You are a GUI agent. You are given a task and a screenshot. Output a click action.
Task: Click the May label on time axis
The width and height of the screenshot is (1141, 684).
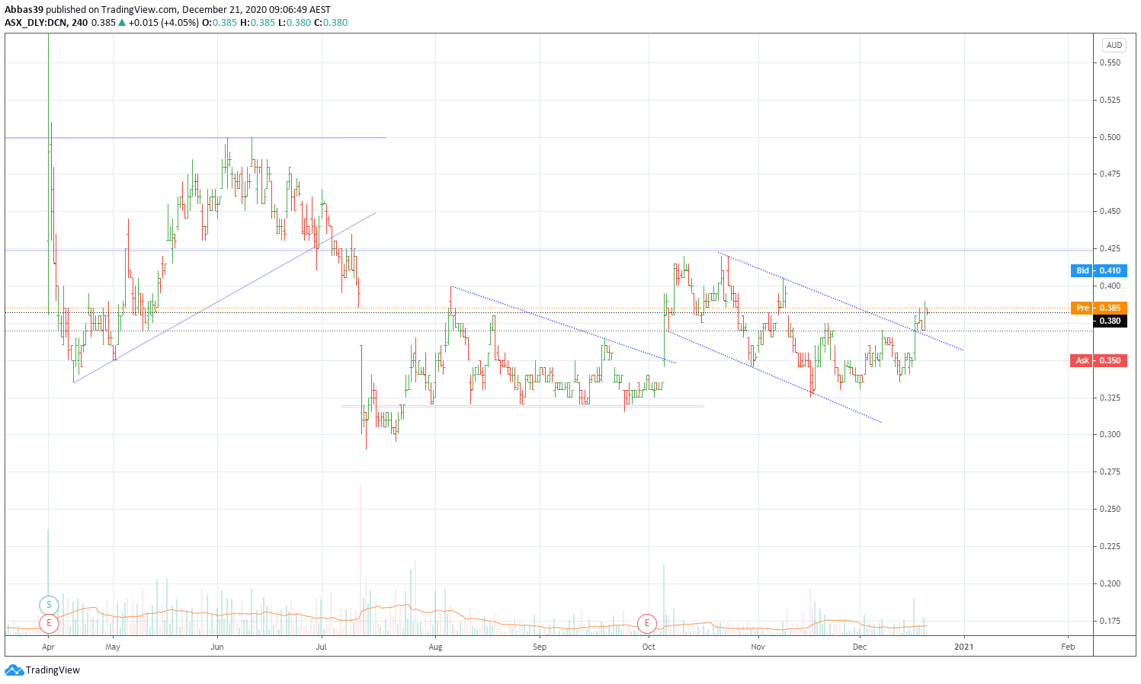coord(113,647)
